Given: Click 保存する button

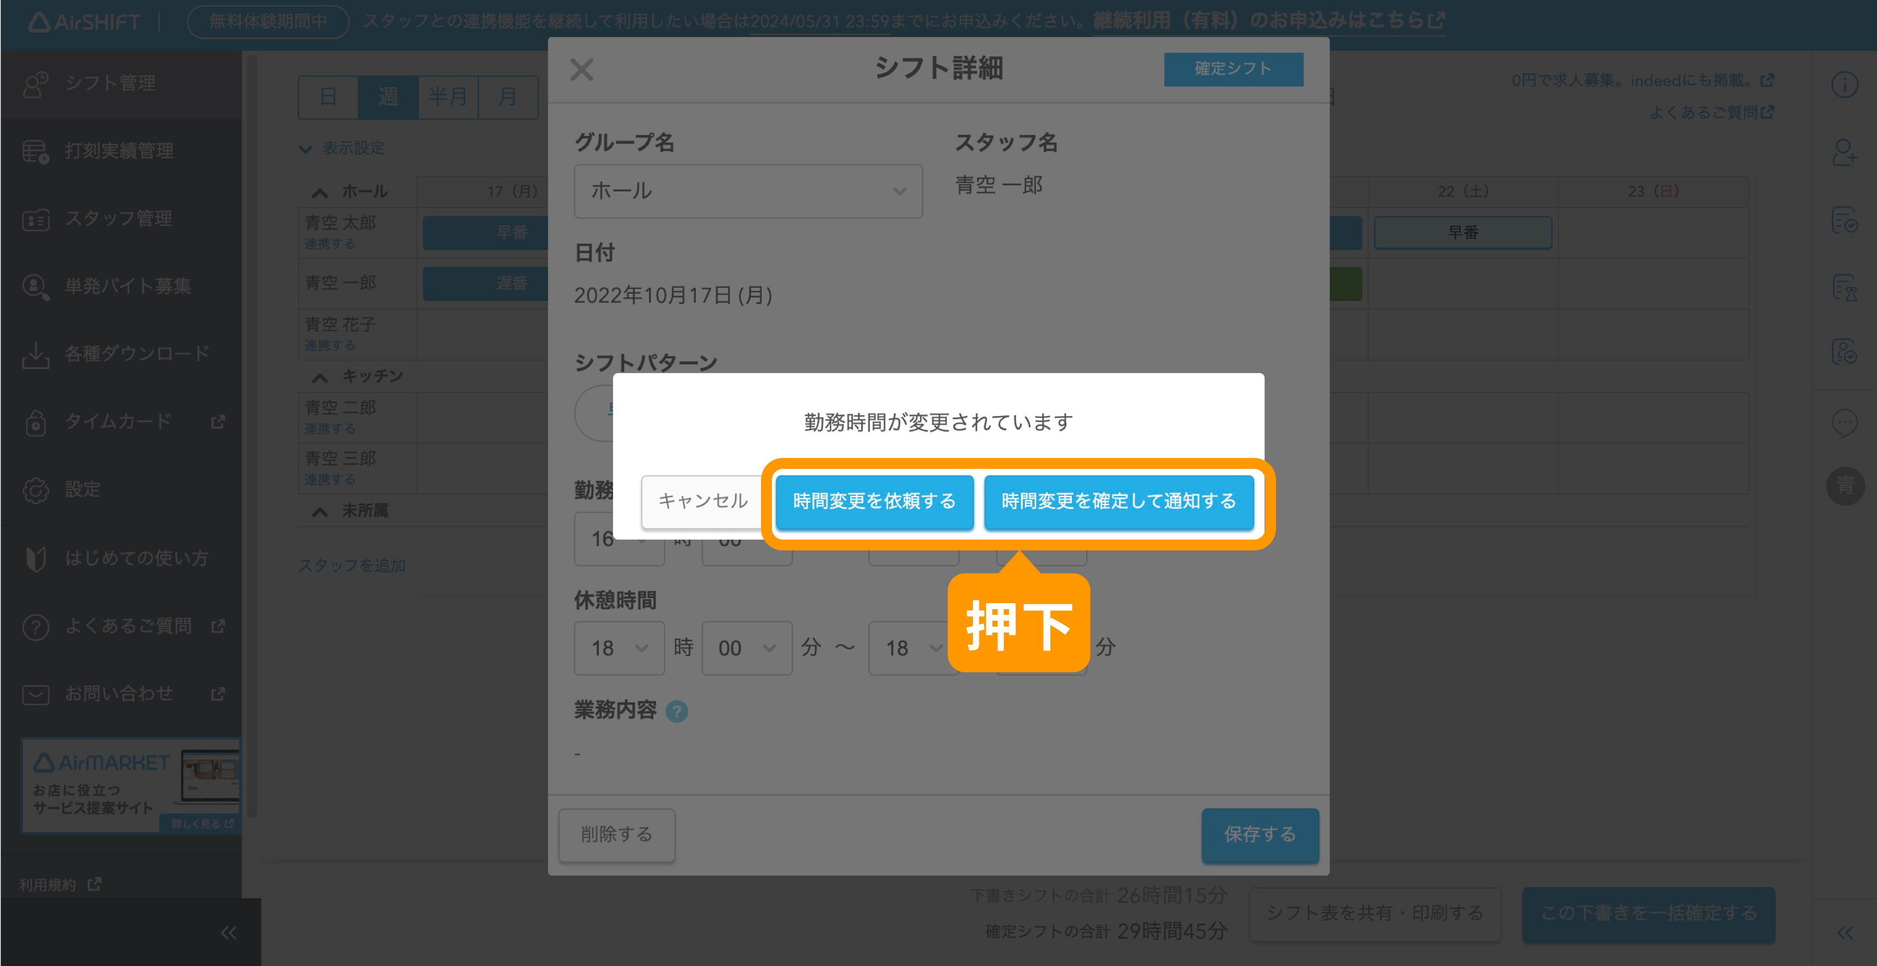Looking at the screenshot, I should click(1260, 834).
